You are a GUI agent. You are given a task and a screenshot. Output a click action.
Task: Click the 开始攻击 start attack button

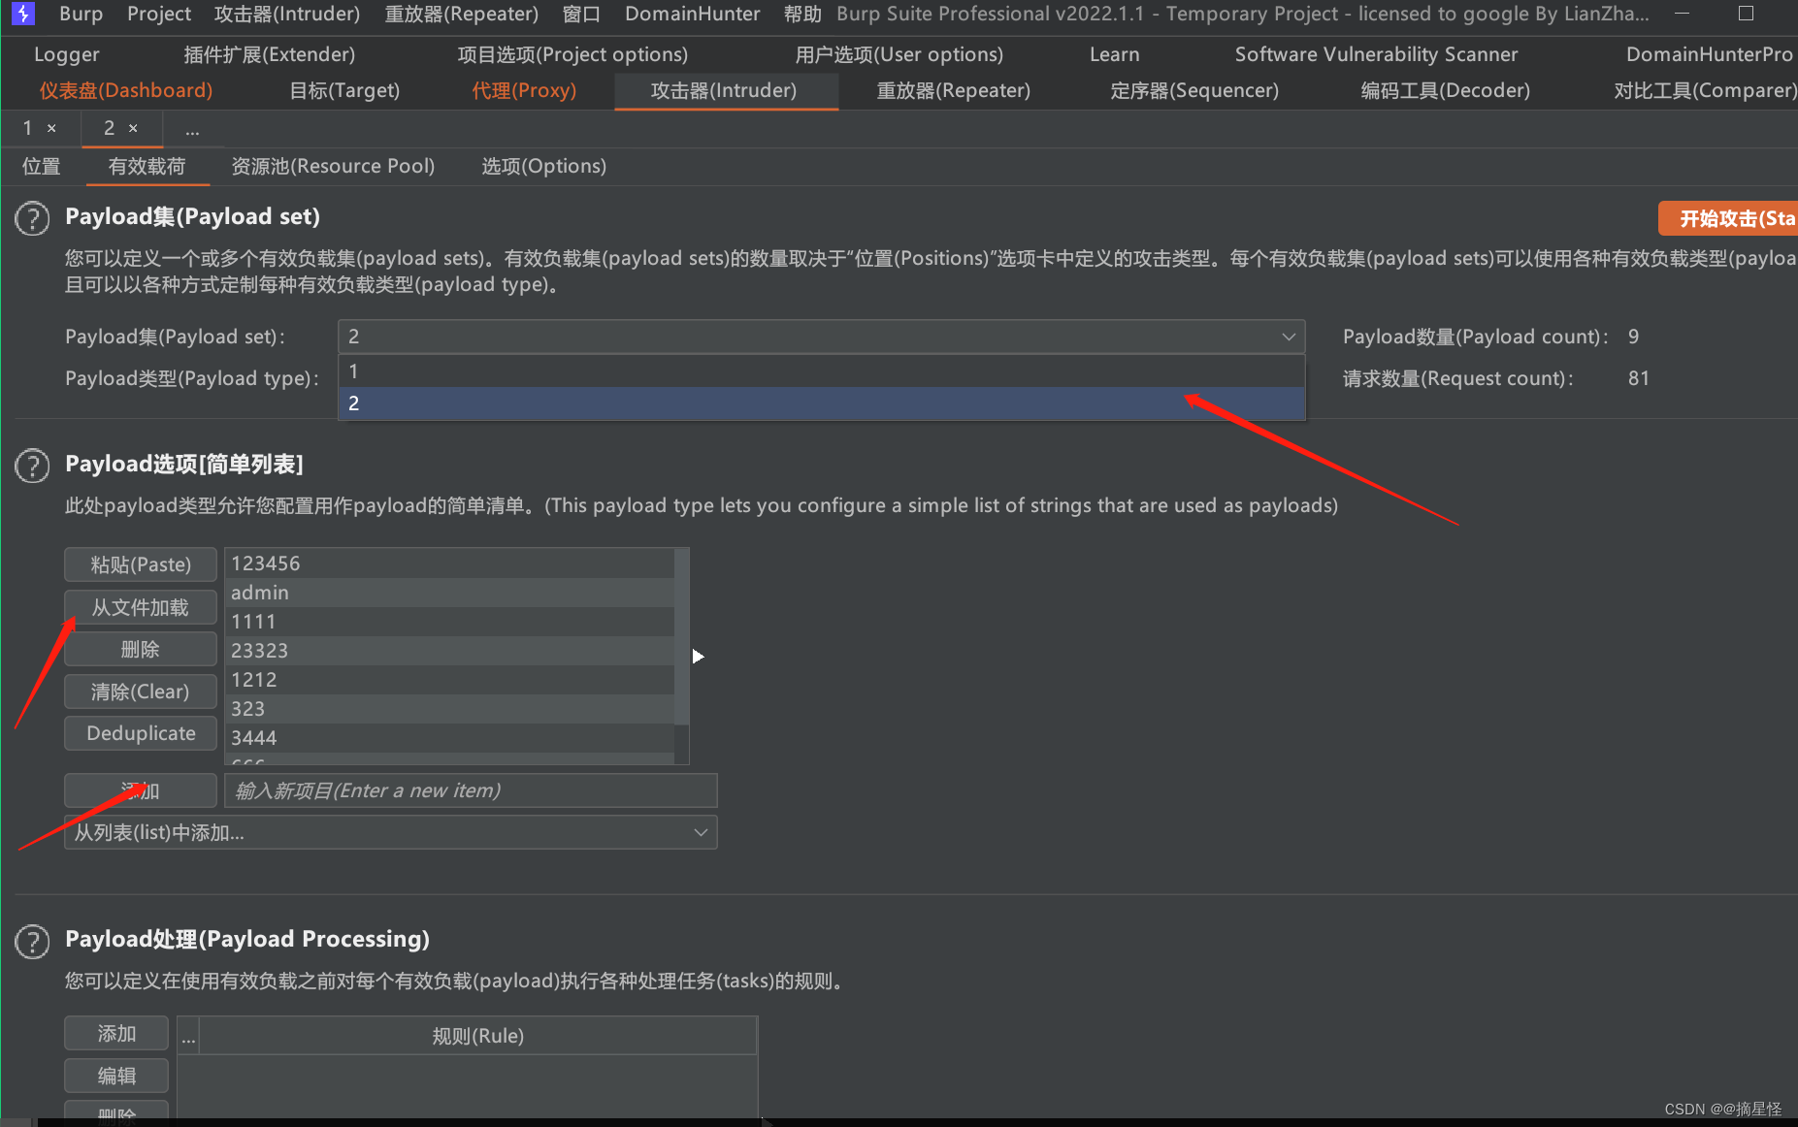[x=1729, y=218]
